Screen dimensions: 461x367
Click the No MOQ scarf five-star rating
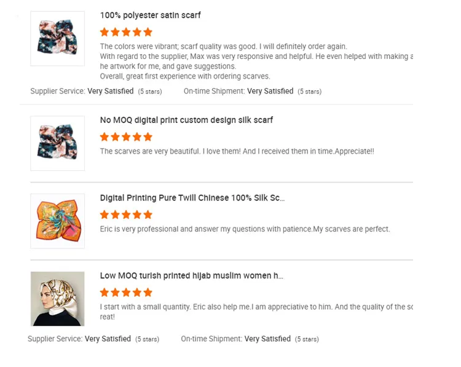coord(126,137)
